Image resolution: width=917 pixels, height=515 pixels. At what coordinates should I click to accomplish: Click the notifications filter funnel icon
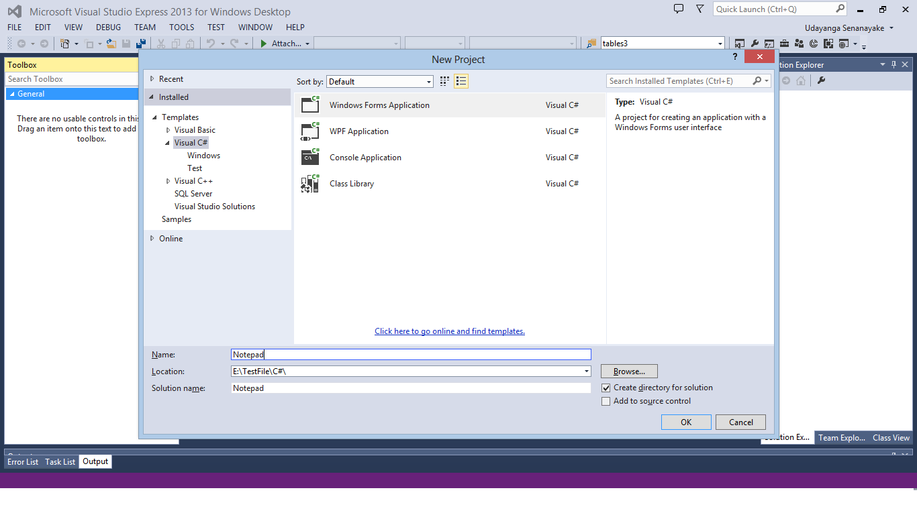click(x=700, y=9)
